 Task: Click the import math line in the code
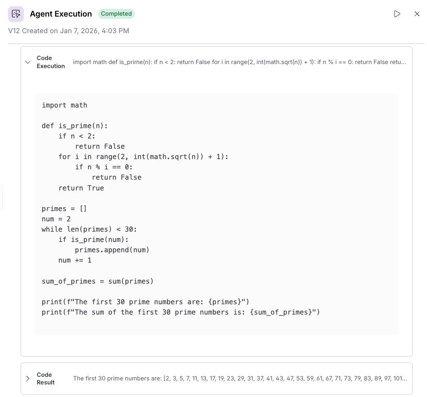pyautogui.click(x=64, y=105)
